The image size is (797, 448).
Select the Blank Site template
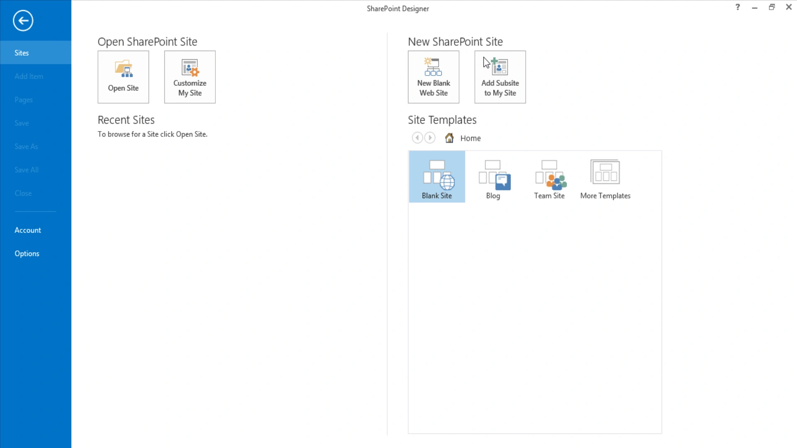[x=437, y=177]
